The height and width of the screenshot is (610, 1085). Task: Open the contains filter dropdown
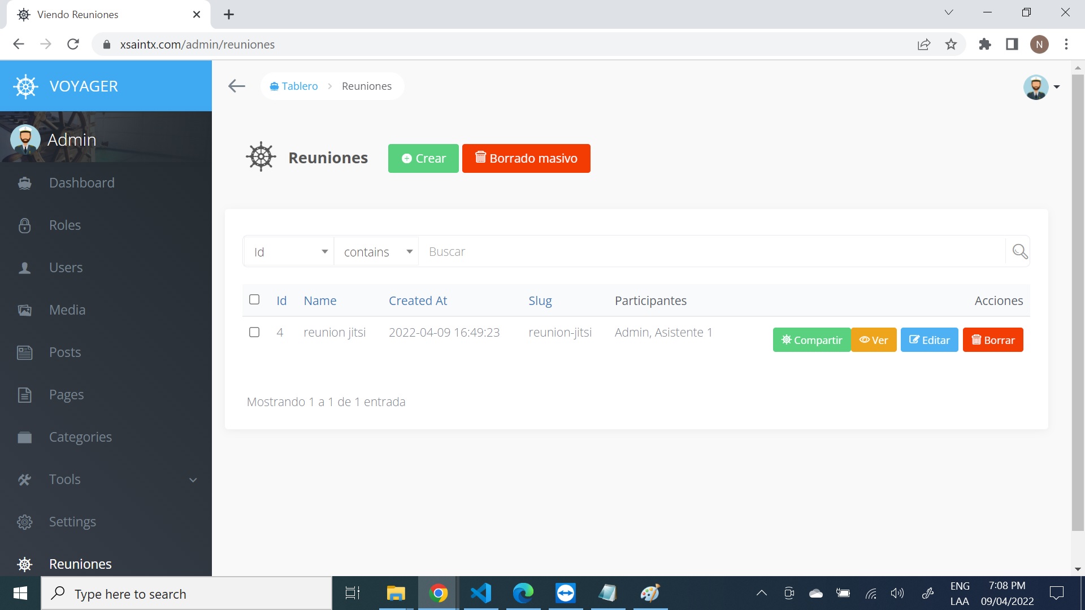(377, 252)
